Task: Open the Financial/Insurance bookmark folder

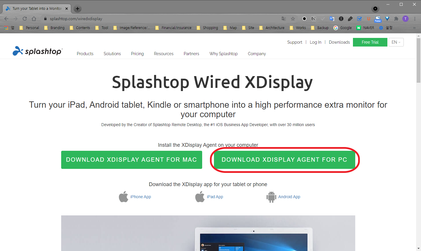Action: [173, 28]
